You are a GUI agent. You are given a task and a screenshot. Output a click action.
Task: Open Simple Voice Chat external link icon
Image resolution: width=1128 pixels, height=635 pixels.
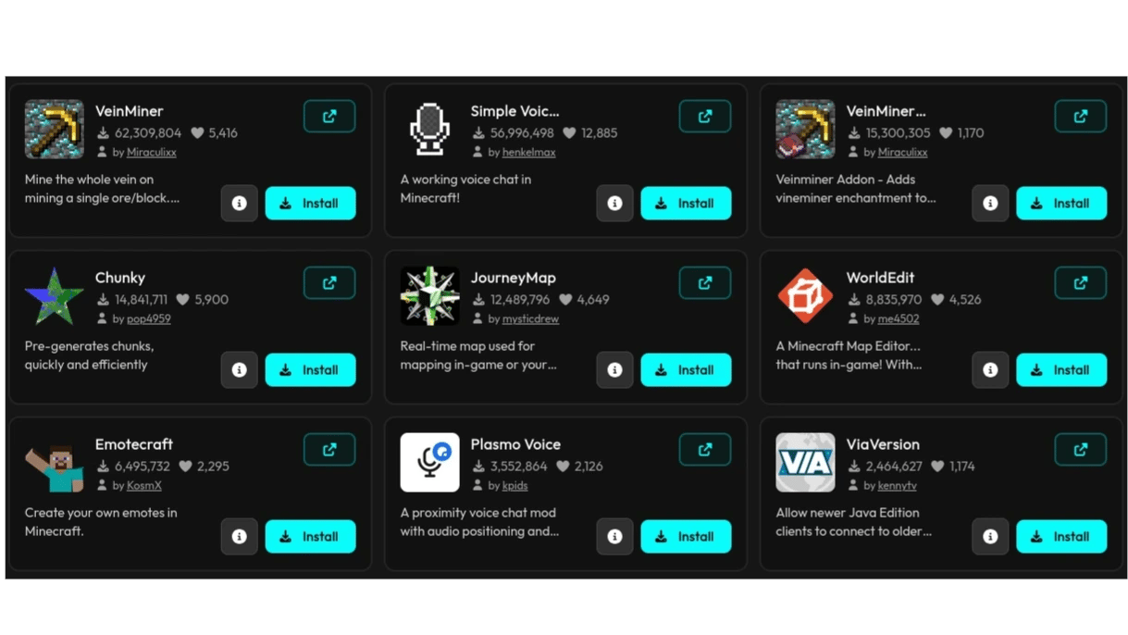705,117
